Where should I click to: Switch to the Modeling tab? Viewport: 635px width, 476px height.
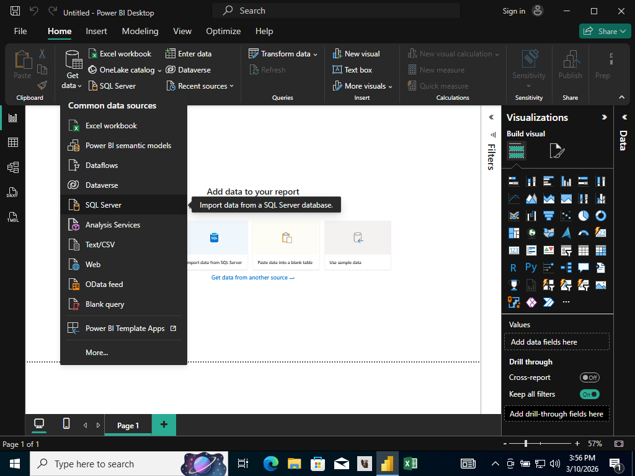140,31
